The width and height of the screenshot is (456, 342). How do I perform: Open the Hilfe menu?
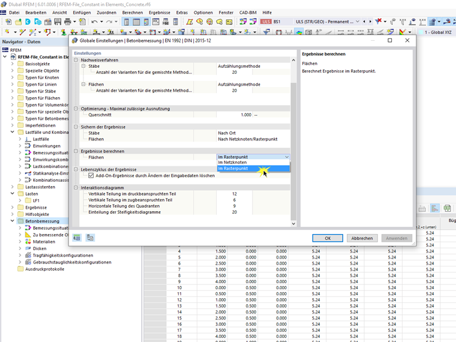(x=267, y=13)
